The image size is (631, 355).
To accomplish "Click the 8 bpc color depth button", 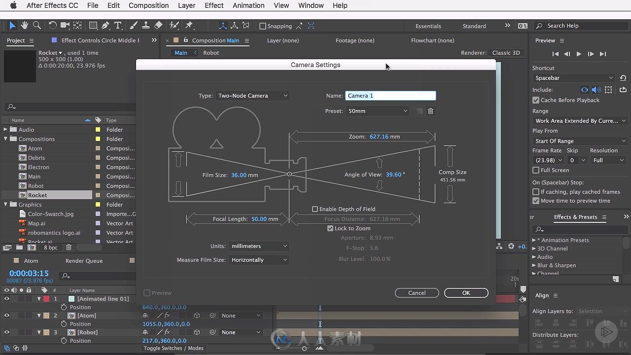I will 51,248.
